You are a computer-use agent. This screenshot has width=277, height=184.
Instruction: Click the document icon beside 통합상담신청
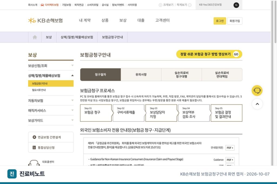click(34, 147)
